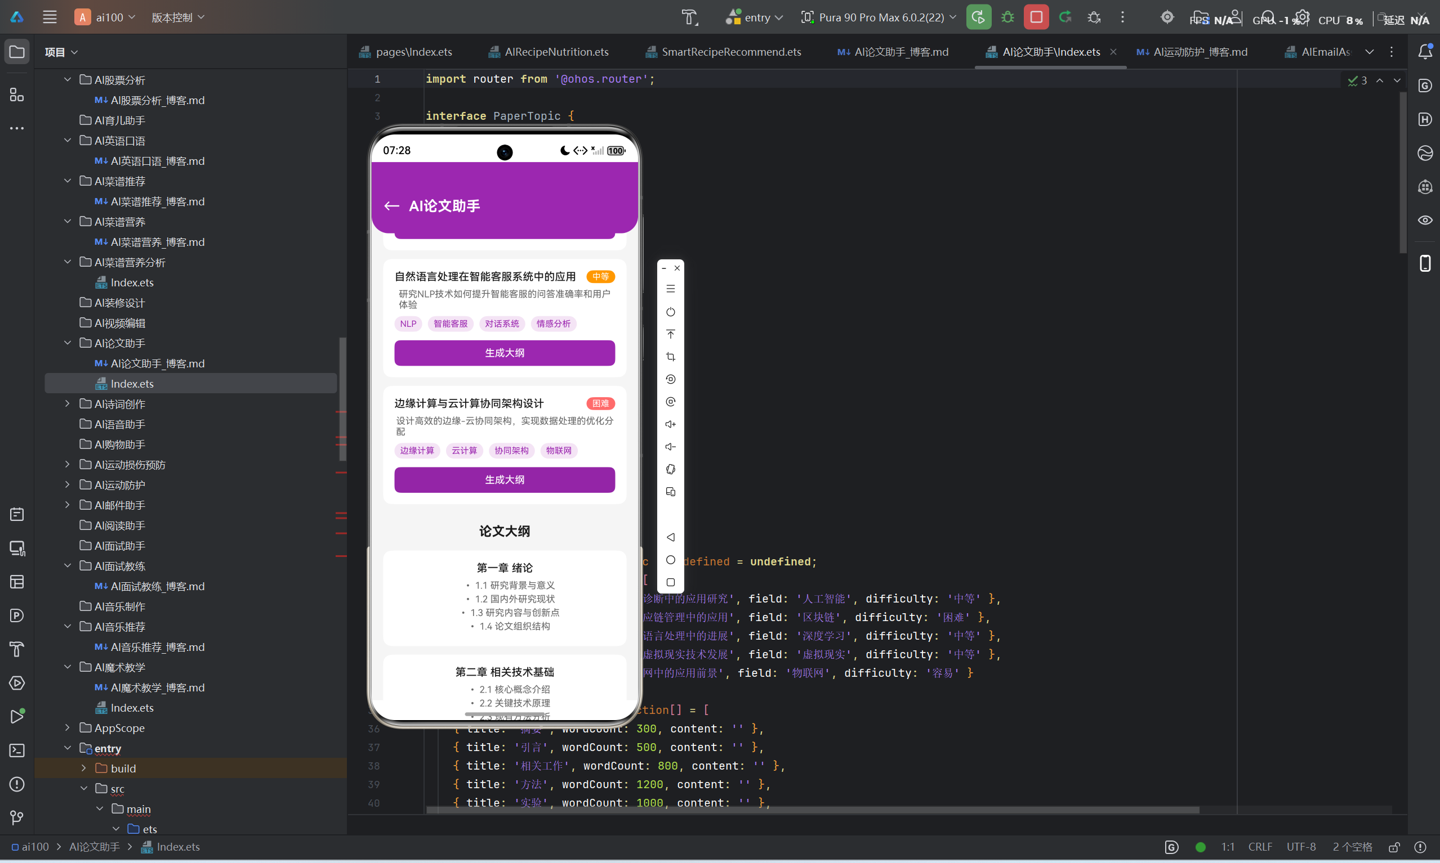Tap the 中等 difficulty badge

(601, 276)
